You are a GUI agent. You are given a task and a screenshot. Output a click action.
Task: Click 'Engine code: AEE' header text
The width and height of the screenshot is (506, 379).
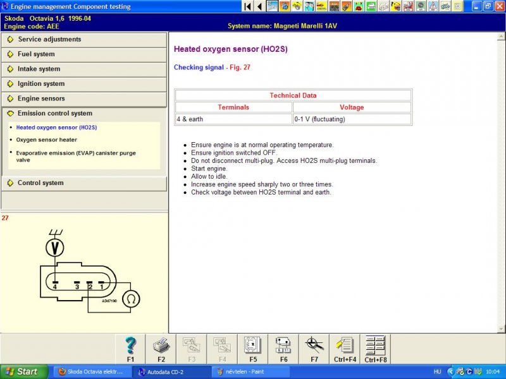click(32, 27)
